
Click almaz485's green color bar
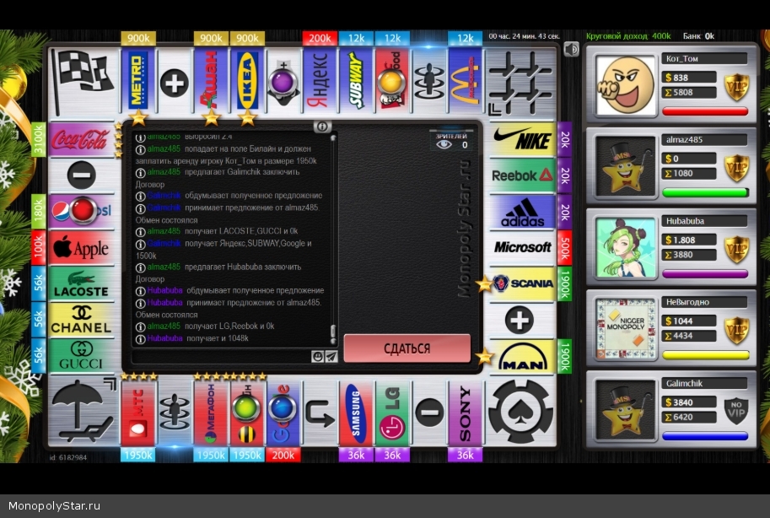705,192
